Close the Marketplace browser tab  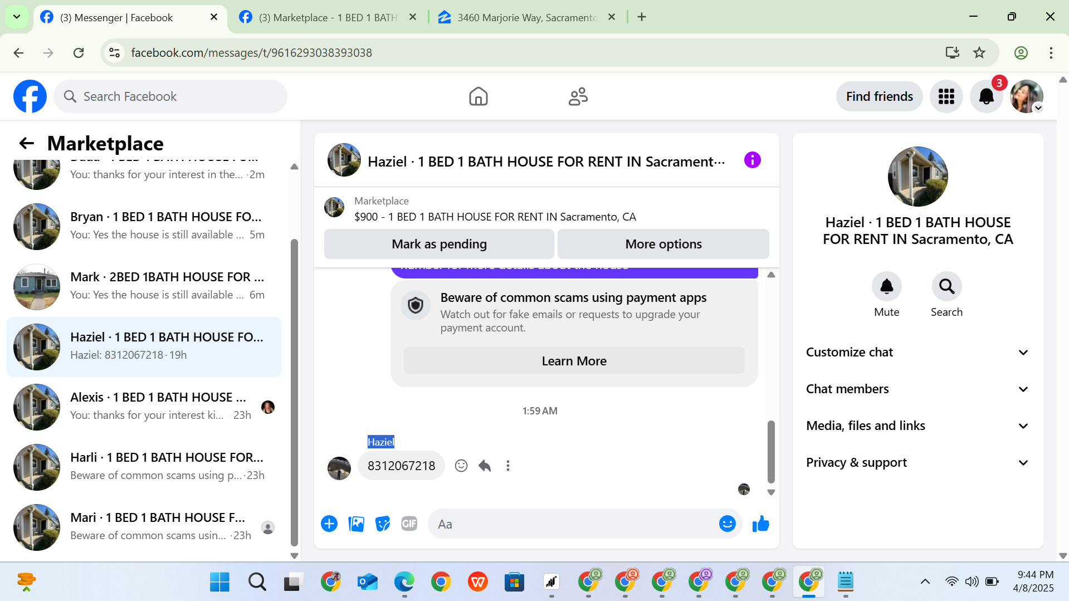pyautogui.click(x=413, y=17)
